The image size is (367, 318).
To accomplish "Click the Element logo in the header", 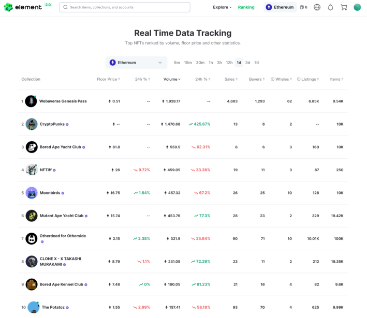I will click(x=27, y=7).
